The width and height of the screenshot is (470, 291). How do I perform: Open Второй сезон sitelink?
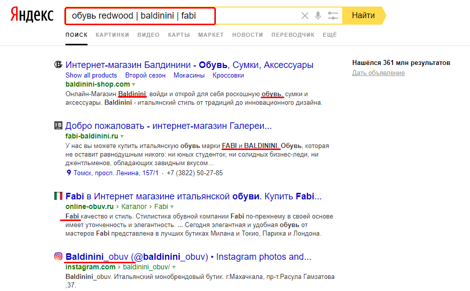click(x=145, y=76)
